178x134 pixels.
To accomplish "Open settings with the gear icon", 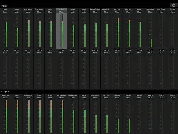I will pyautogui.click(x=173, y=5).
